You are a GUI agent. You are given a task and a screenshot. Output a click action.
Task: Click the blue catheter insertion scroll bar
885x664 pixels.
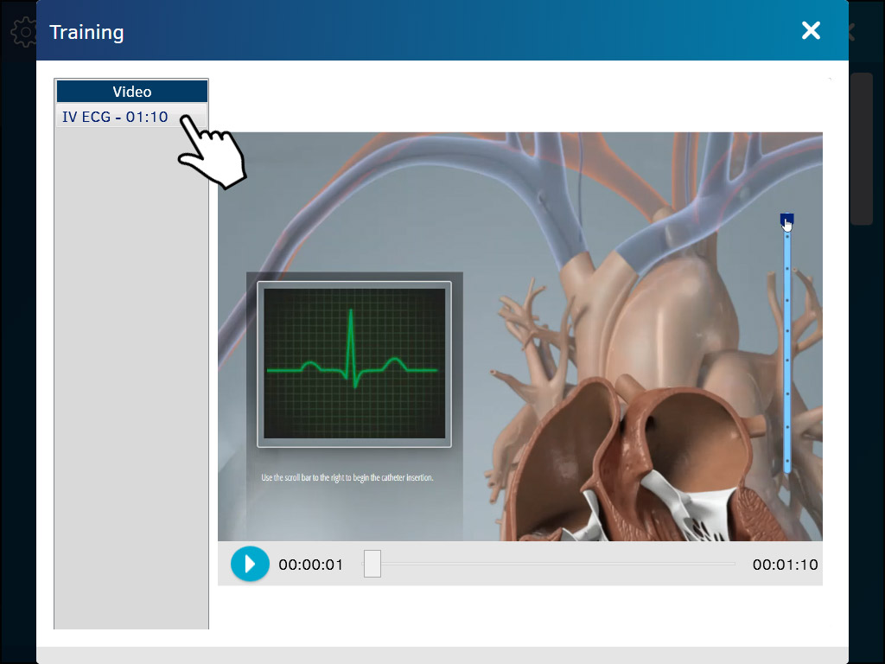pyautogui.click(x=786, y=346)
